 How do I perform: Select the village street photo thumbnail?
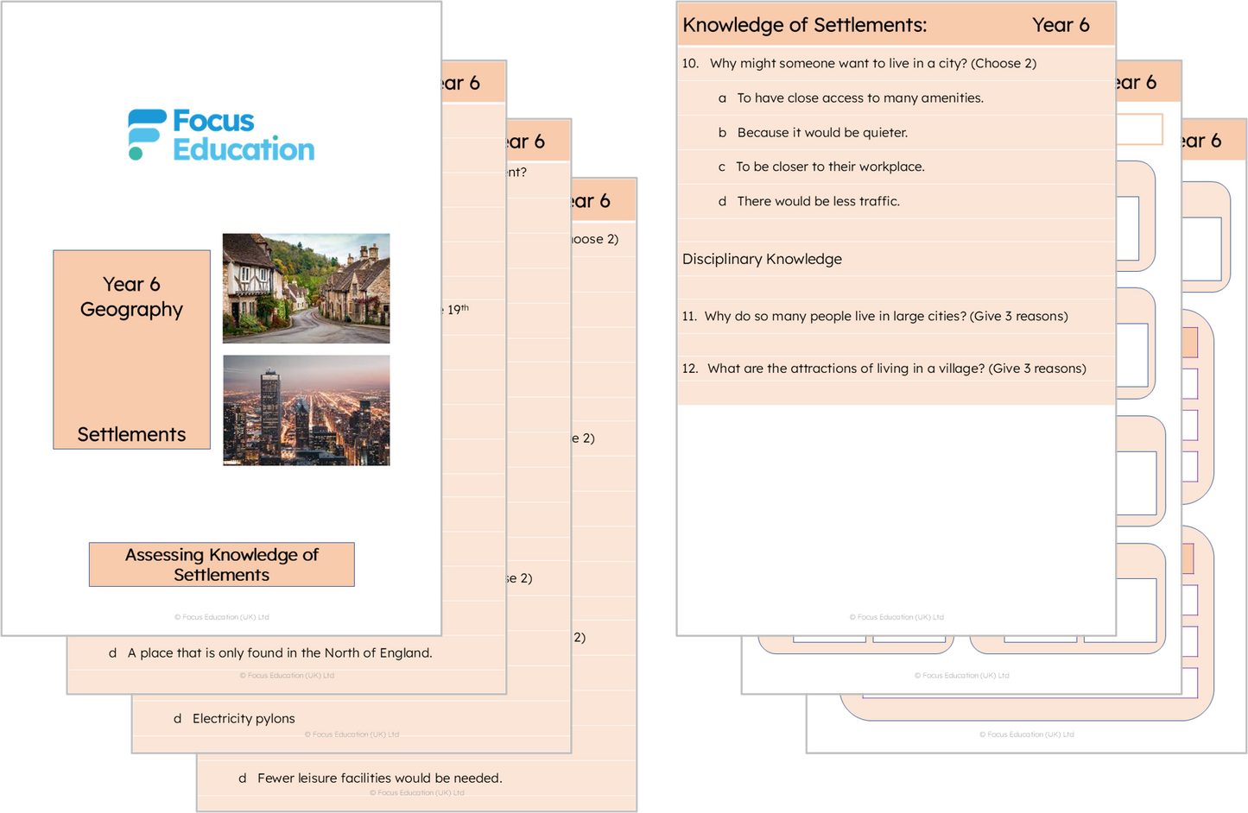pos(306,288)
